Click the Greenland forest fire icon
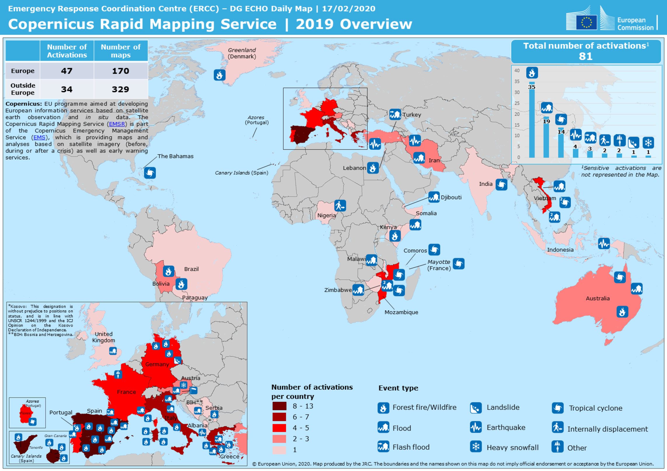Screen dimensions: 667x471 tap(219, 75)
